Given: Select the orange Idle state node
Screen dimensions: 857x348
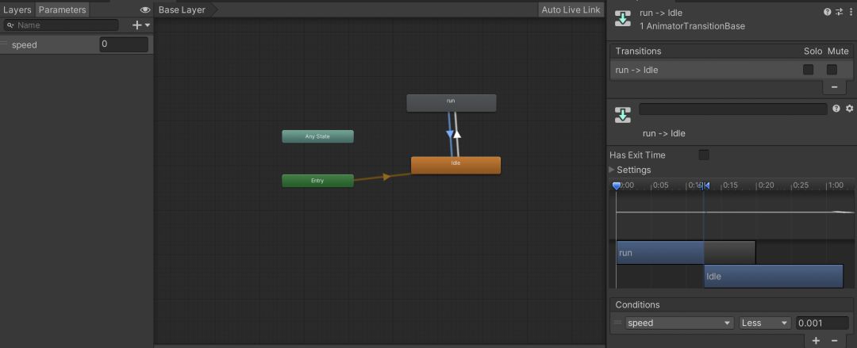Looking at the screenshot, I should (455, 165).
